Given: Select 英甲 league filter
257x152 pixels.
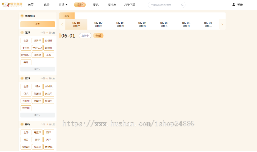Looking at the screenshot, I should [49, 139].
